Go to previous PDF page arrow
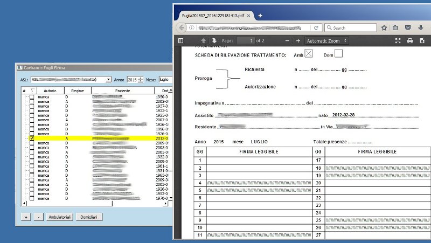Image resolution: width=431 pixels, height=243 pixels. coord(204,41)
